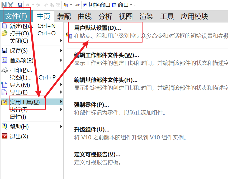Screen dimensions: 228x179
Task: Click the NX logo at top left
Action: pos(7,5)
